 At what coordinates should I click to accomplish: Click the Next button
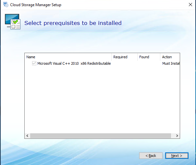[x=177, y=156]
